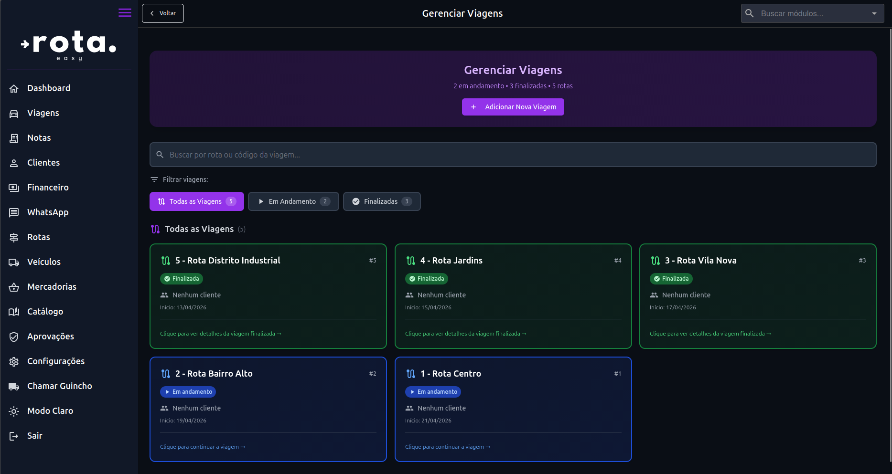Click the Aprovações shield icon
892x474 pixels.
tap(14, 337)
